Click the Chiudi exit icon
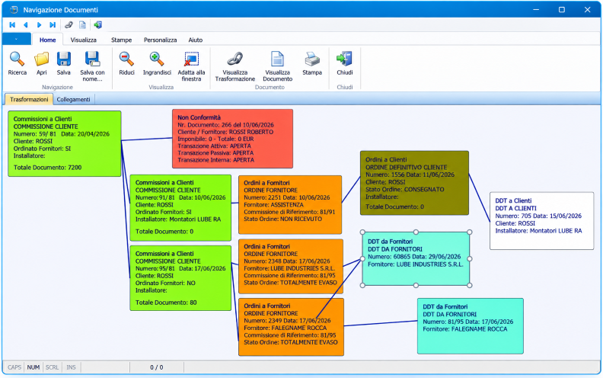Image resolution: width=603 pixels, height=378 pixels. click(345, 63)
